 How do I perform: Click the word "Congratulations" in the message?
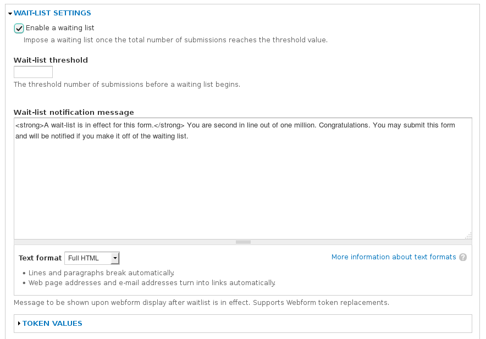(344, 125)
